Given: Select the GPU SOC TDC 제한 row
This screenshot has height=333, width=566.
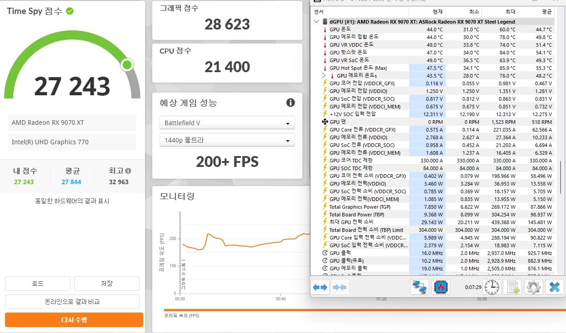Looking at the screenshot, I should point(432,168).
